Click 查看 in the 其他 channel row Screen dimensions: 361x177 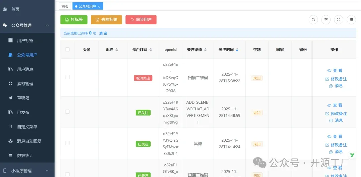(338, 137)
